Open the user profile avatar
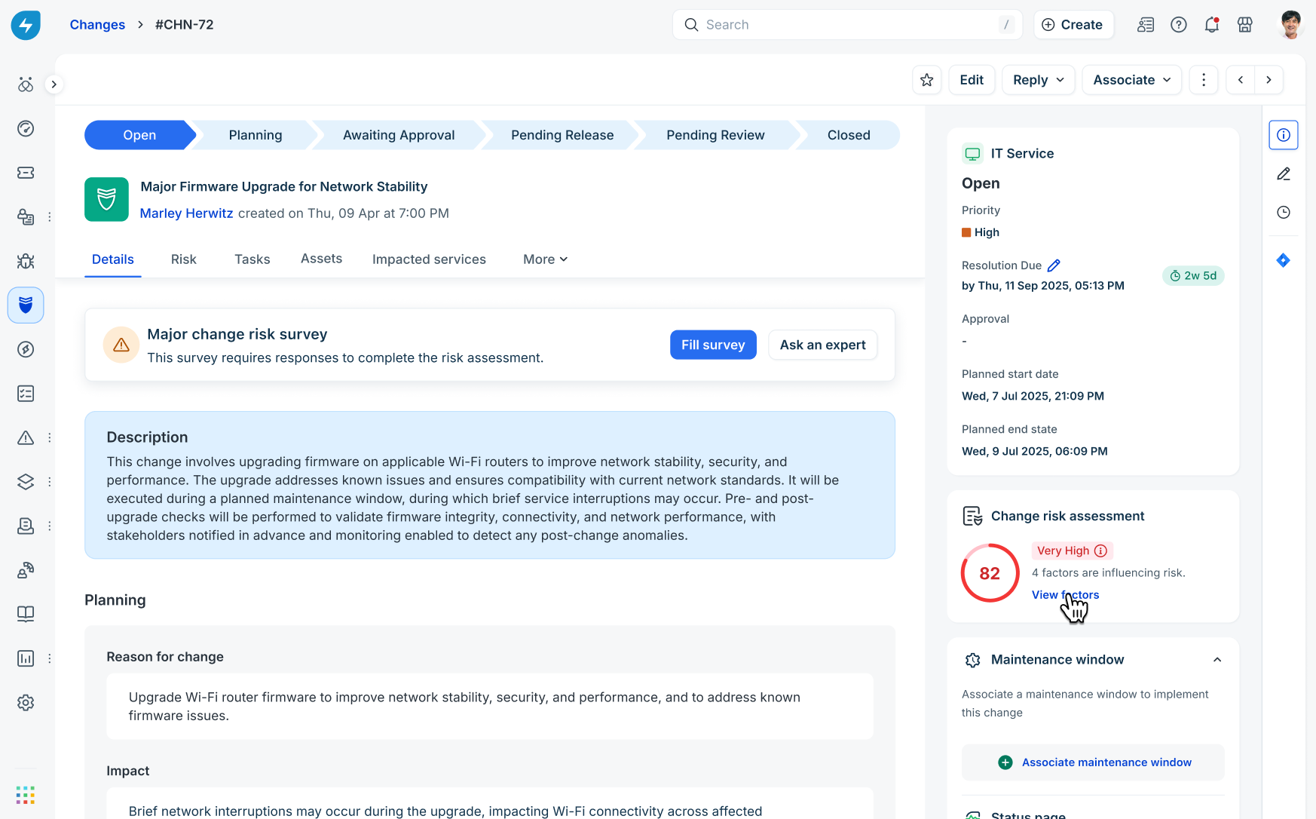Screen dimensions: 1316x819 tap(1291, 25)
